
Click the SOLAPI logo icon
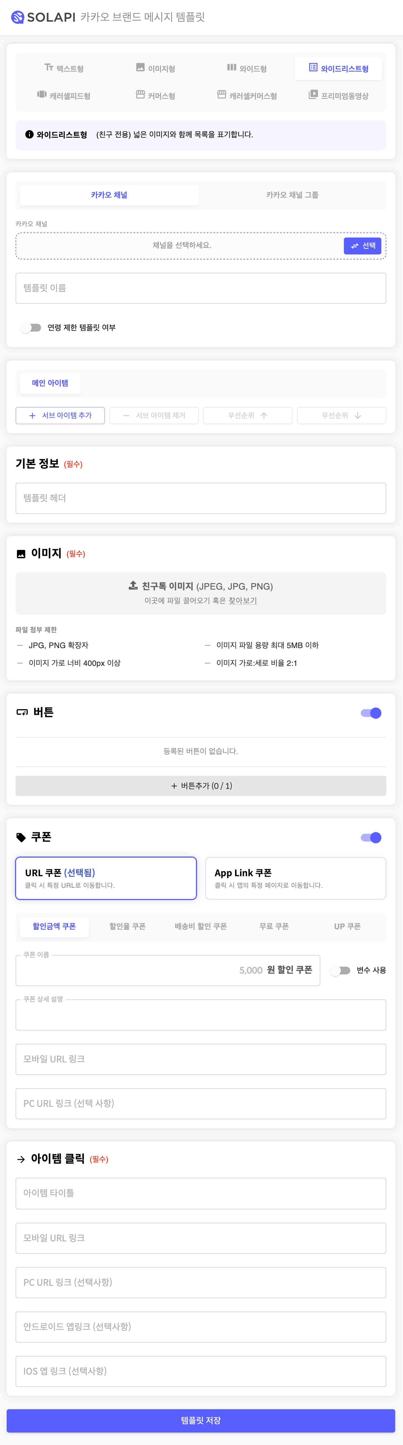tap(17, 17)
